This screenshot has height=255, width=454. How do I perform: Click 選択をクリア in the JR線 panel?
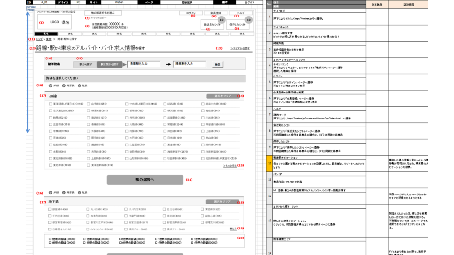click(x=223, y=96)
